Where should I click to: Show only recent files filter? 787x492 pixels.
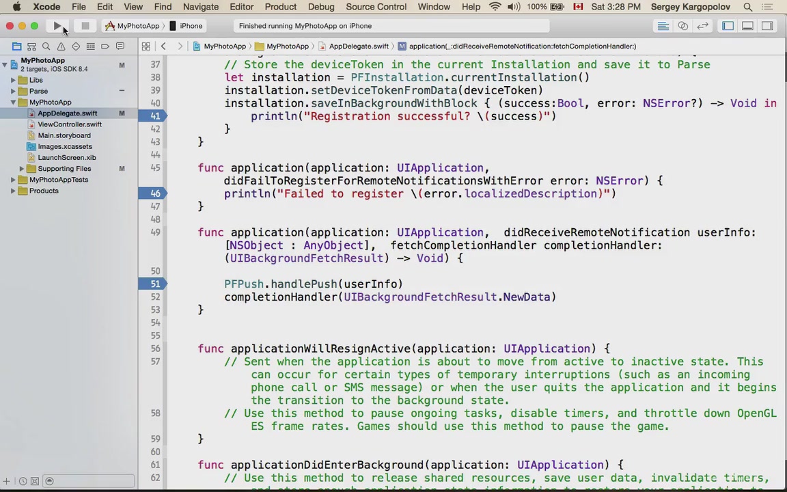tap(23, 481)
